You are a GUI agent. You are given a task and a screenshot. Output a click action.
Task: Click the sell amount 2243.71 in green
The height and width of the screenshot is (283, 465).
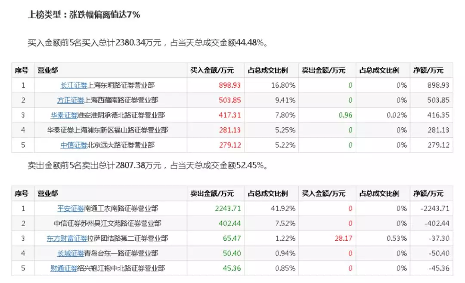pos(228,209)
